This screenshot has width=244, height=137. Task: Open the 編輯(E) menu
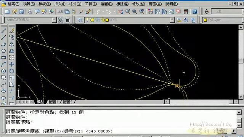[x=29, y=4]
